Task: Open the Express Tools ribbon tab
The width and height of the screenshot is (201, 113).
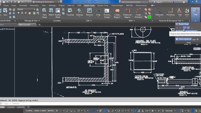Action: (x=103, y=6)
